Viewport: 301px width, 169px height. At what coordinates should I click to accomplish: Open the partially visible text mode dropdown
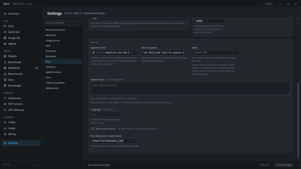tap(138, 19)
